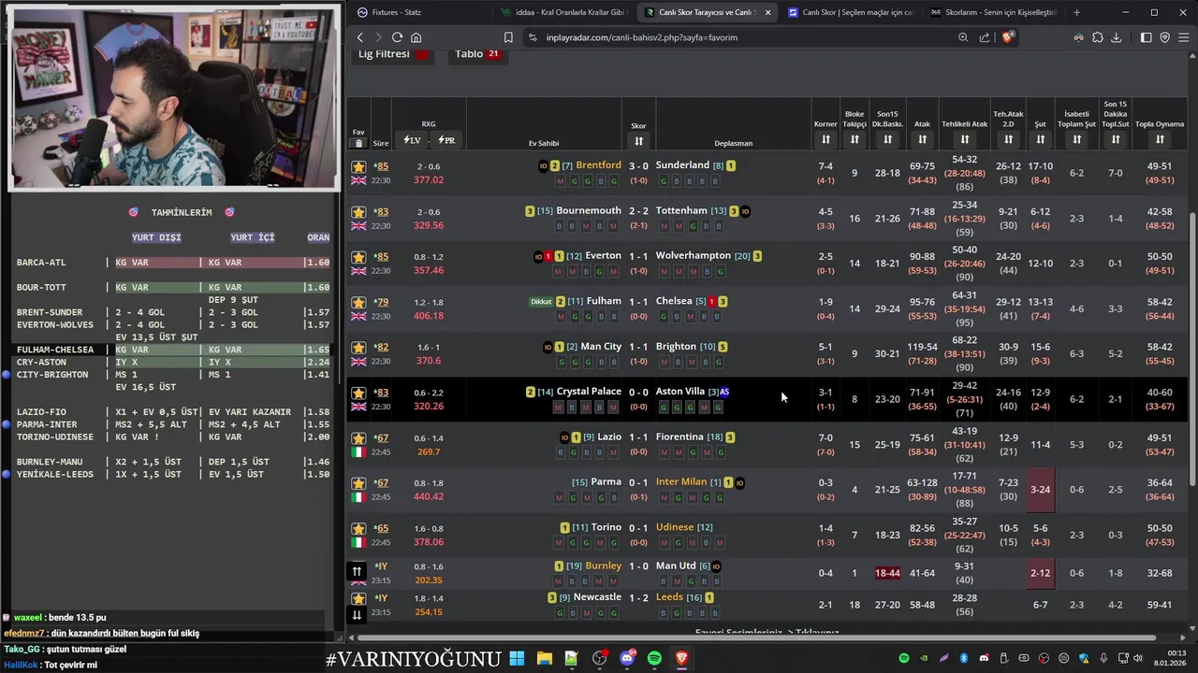Open File Explorer from taskbar

click(544, 658)
